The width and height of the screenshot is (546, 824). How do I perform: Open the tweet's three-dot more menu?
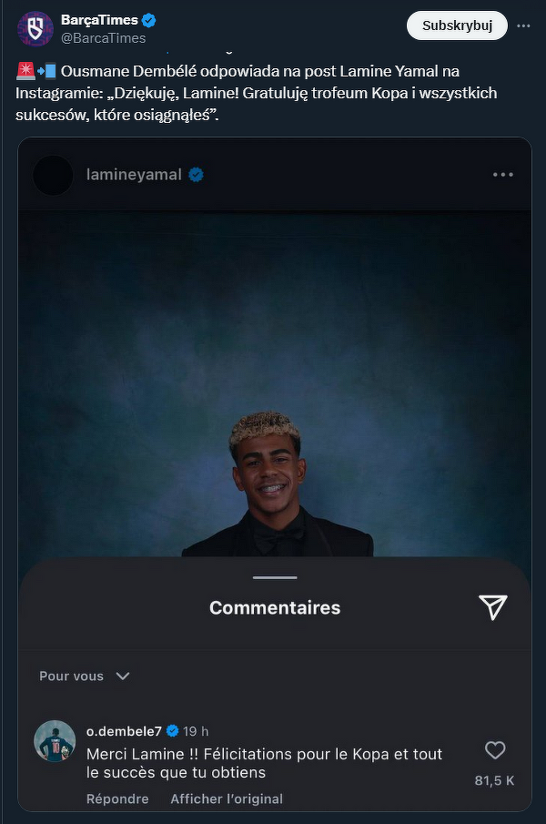coord(523,25)
